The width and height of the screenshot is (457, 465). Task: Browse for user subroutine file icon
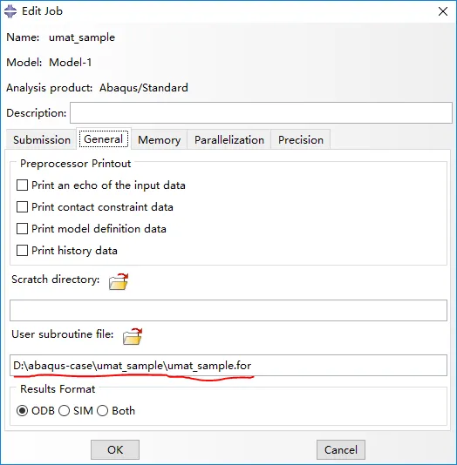[133, 336]
